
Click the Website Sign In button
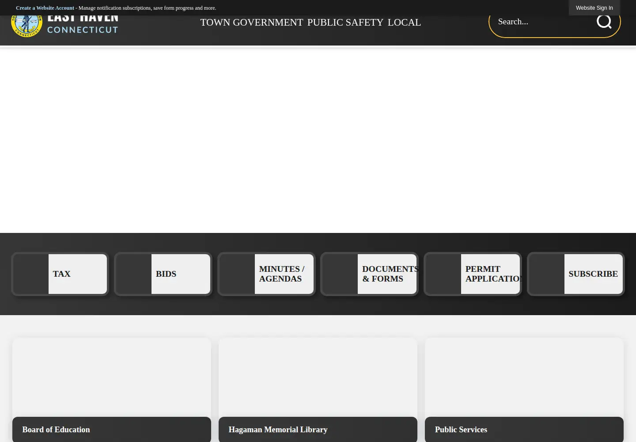(594, 8)
